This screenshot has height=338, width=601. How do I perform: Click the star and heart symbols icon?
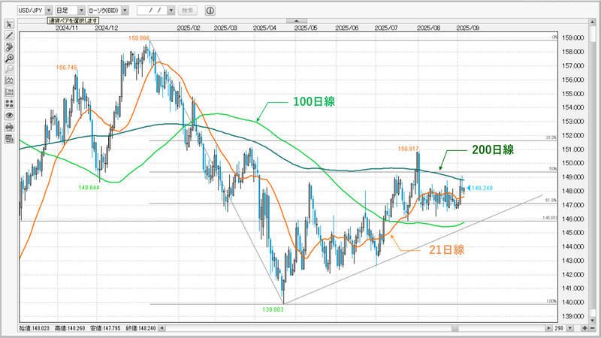point(9,104)
